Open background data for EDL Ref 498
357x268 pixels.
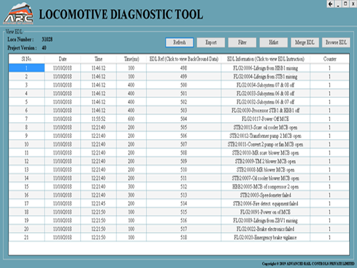184,68
